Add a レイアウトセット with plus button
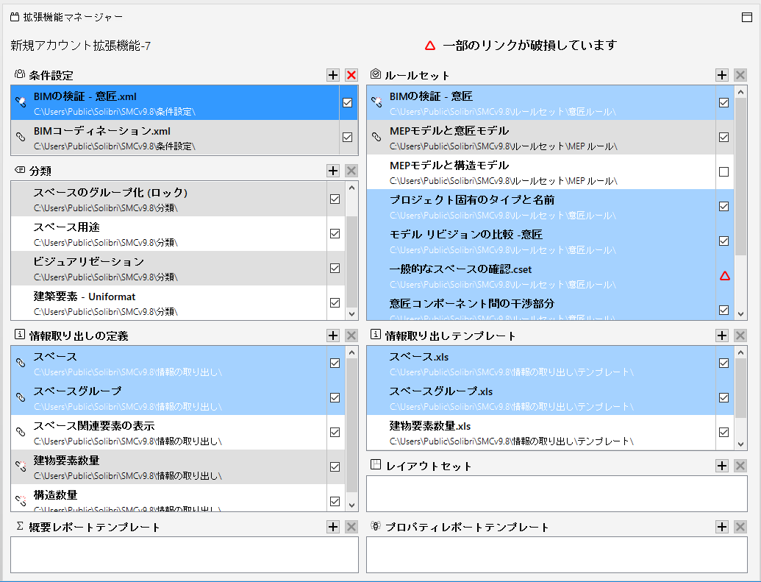 722,466
